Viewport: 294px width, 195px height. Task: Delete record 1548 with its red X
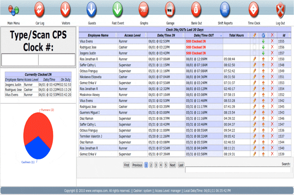[272, 65]
